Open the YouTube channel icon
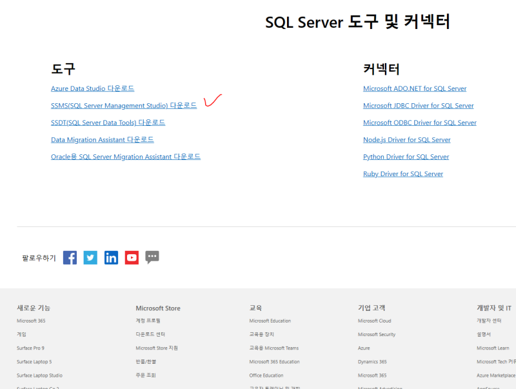This screenshot has width=516, height=389. tap(132, 257)
